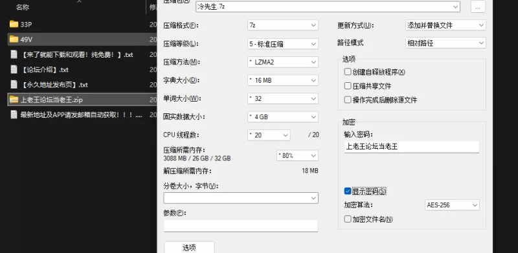
Task: Select file 【论坛介绍】.txt
Action: point(82,69)
